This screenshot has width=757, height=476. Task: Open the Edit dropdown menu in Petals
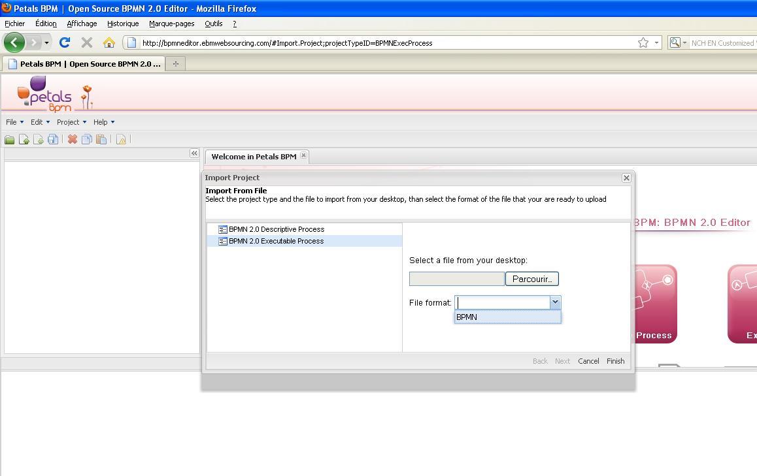click(40, 122)
